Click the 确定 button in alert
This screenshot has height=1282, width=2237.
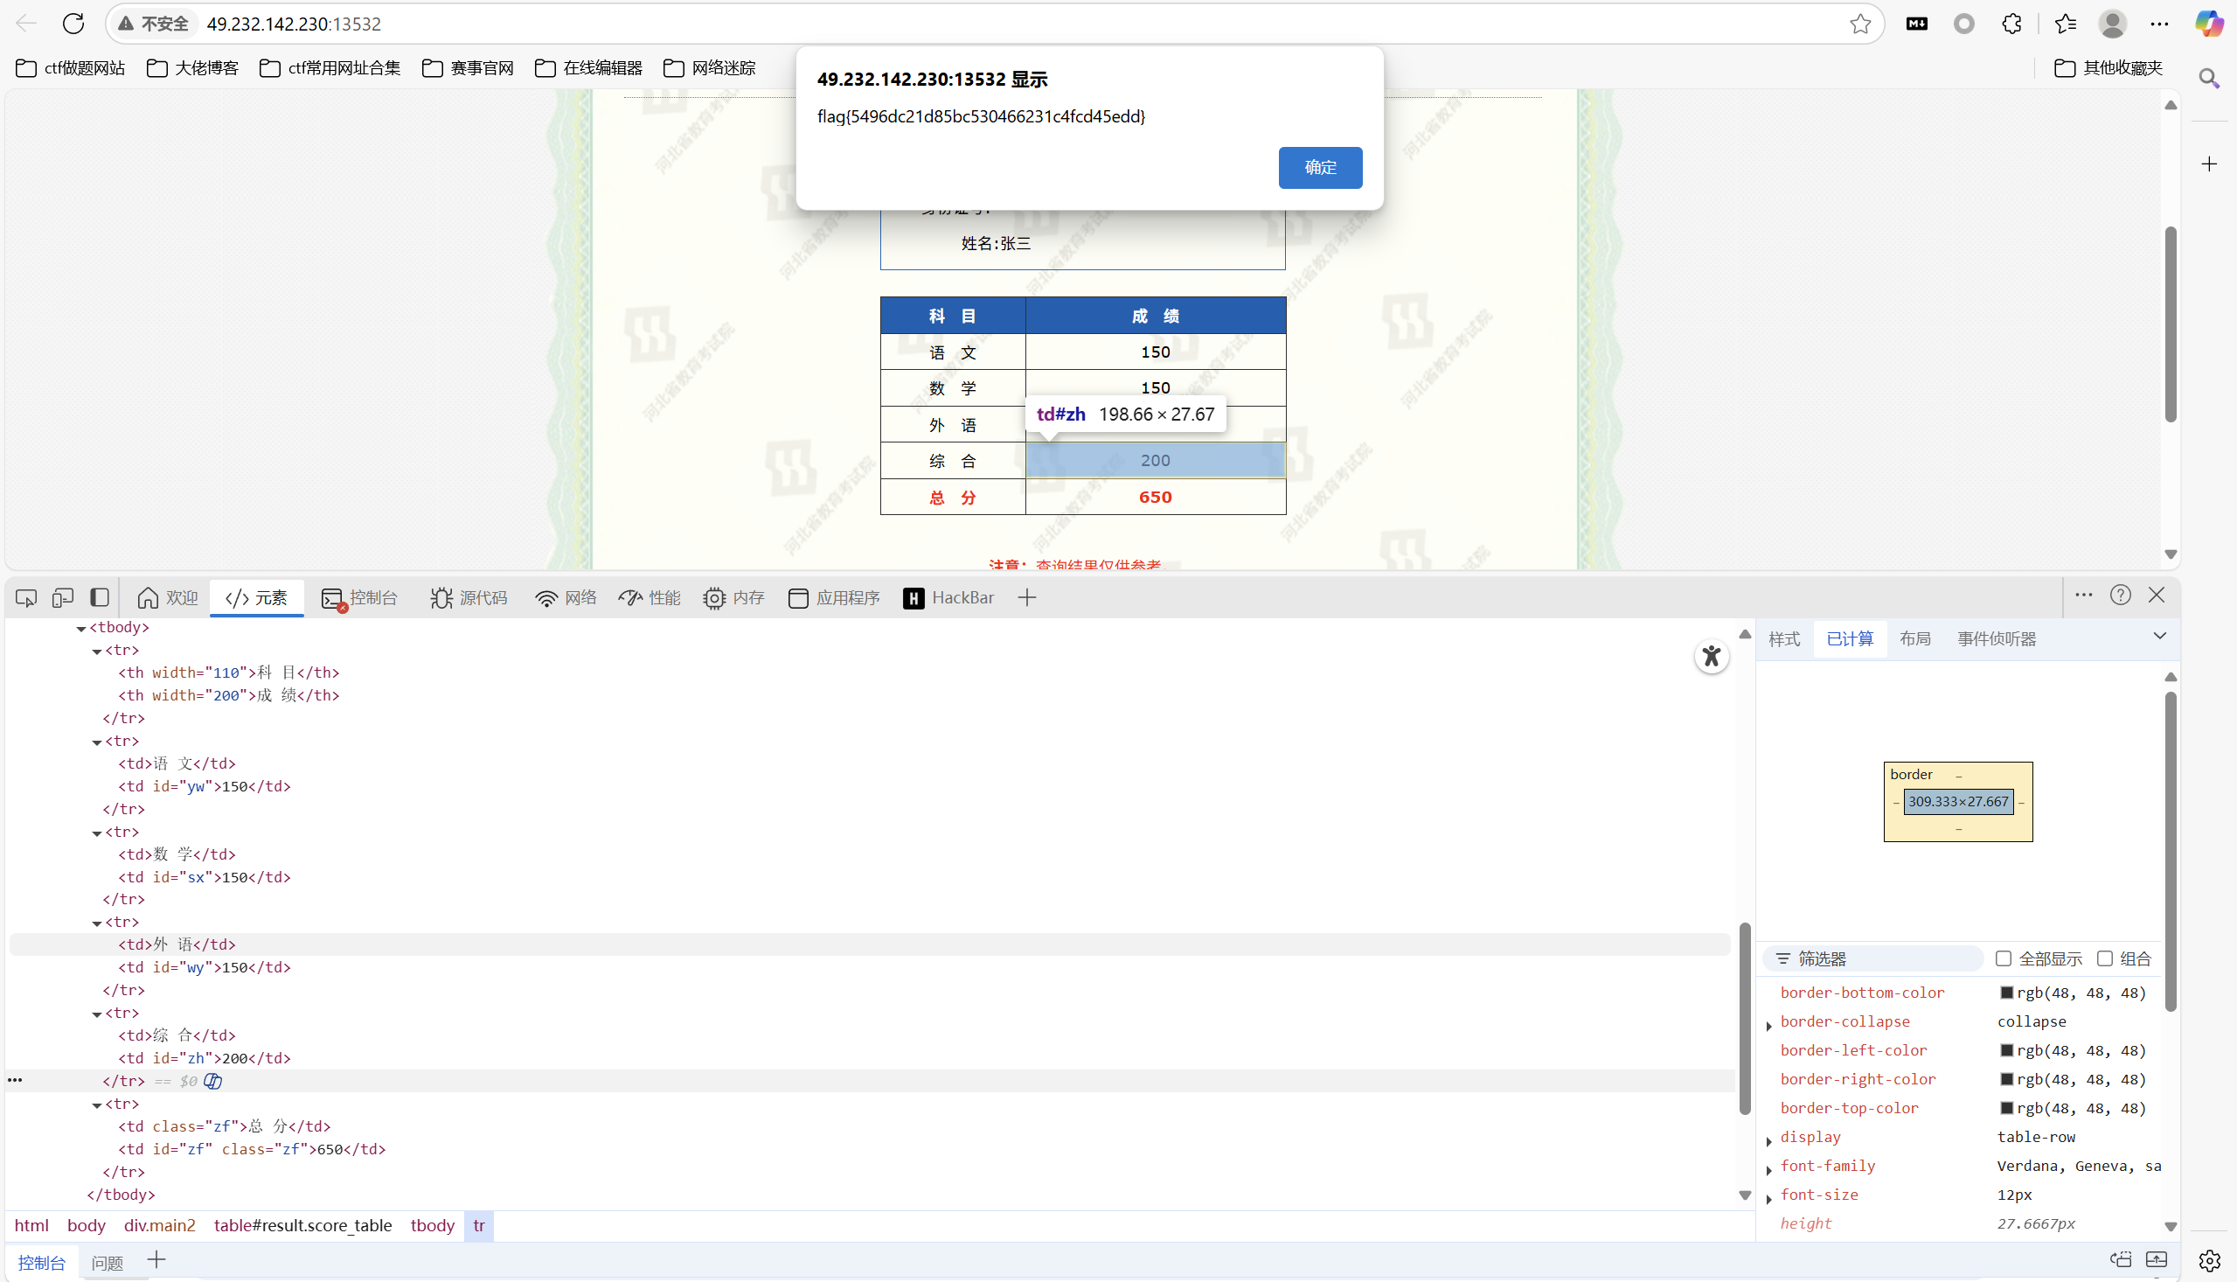tap(1319, 167)
